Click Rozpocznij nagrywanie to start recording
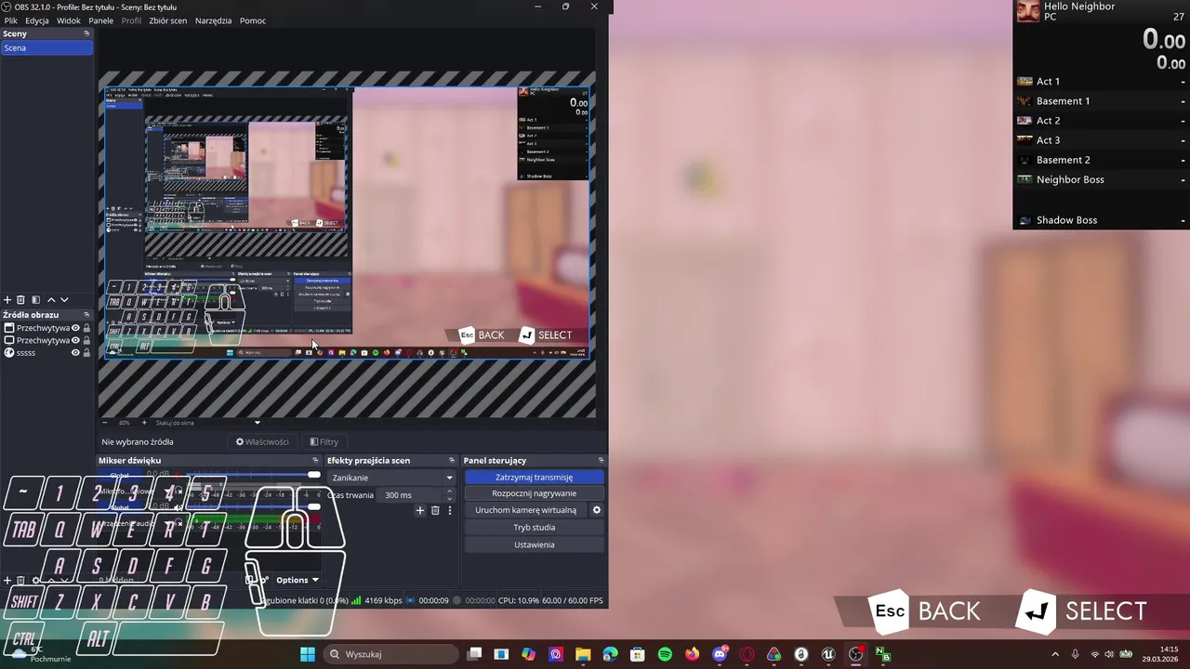 click(x=534, y=493)
